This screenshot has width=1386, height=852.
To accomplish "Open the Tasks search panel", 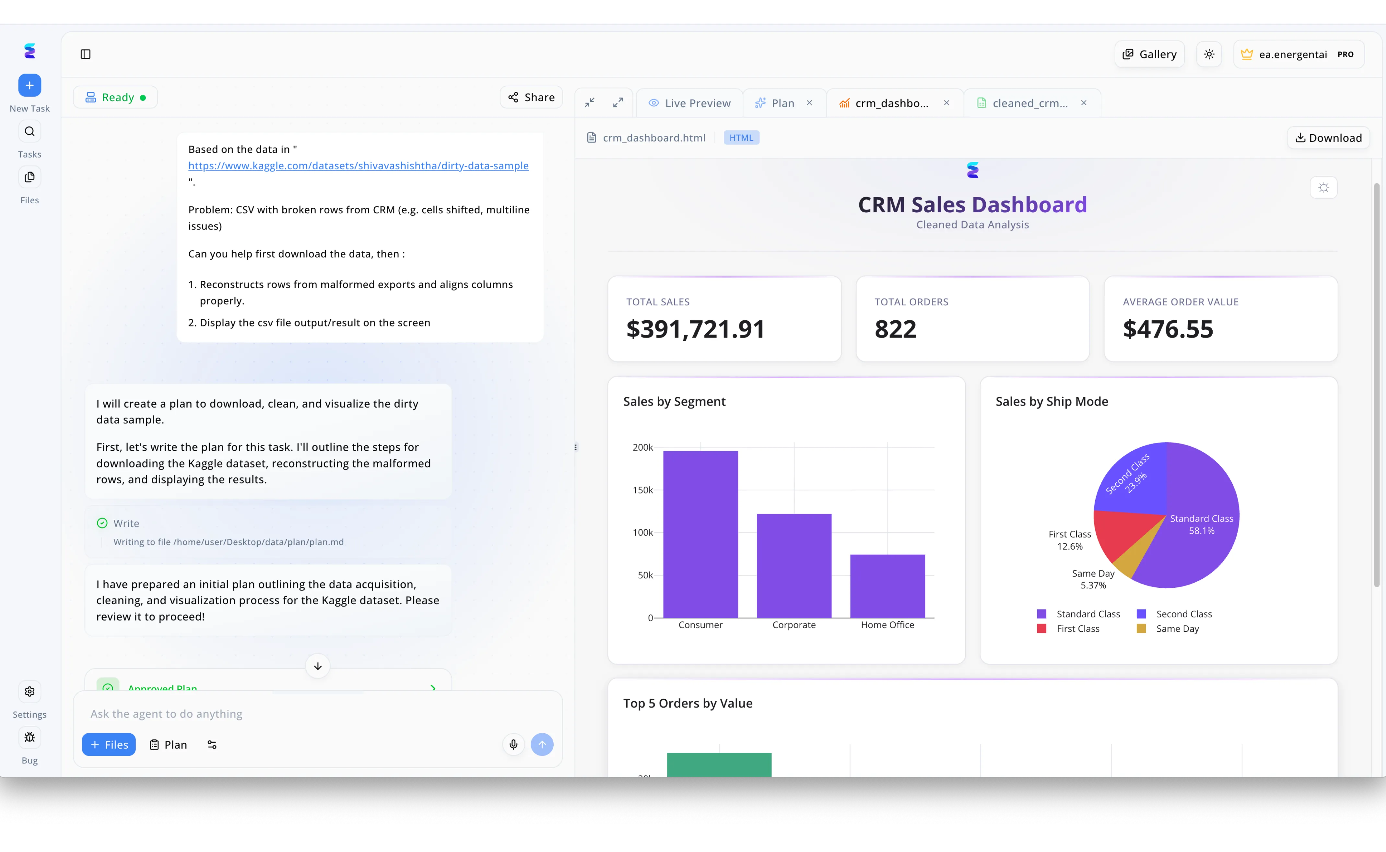I will point(29,131).
